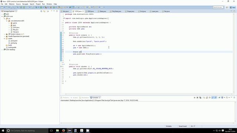Open the Debug button dropdown arrow

coord(39,7)
